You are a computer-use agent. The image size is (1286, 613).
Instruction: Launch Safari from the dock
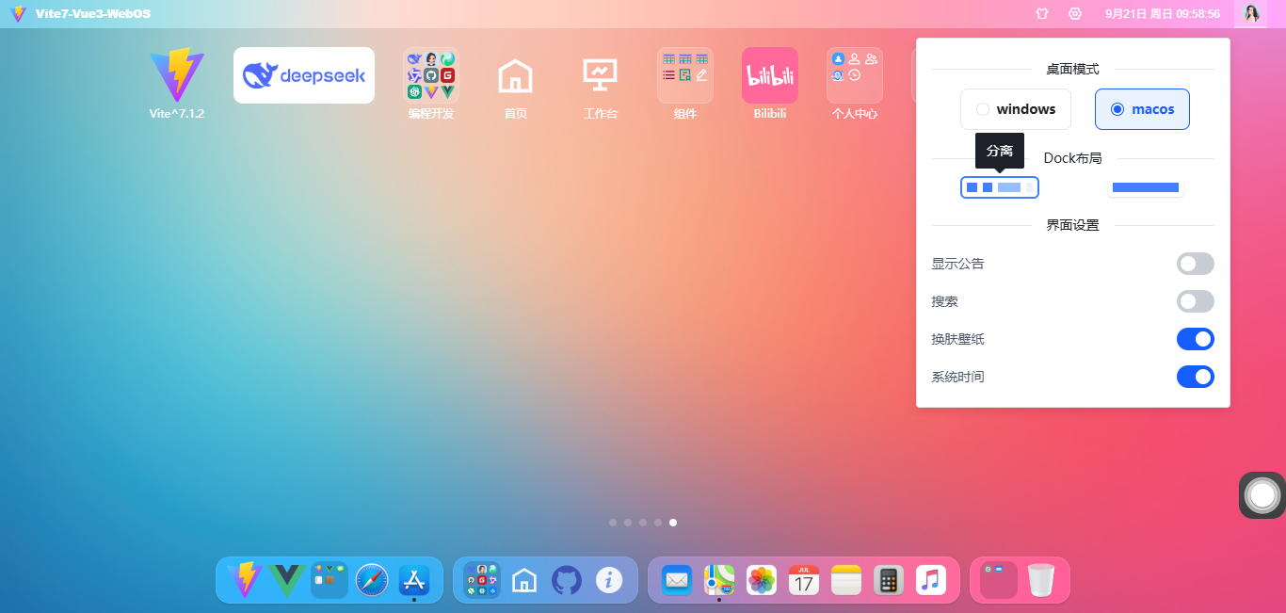[371, 580]
